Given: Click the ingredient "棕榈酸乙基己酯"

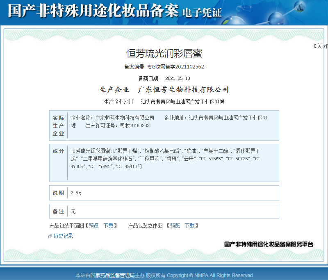Looking at the screenshot, I should point(162,151).
